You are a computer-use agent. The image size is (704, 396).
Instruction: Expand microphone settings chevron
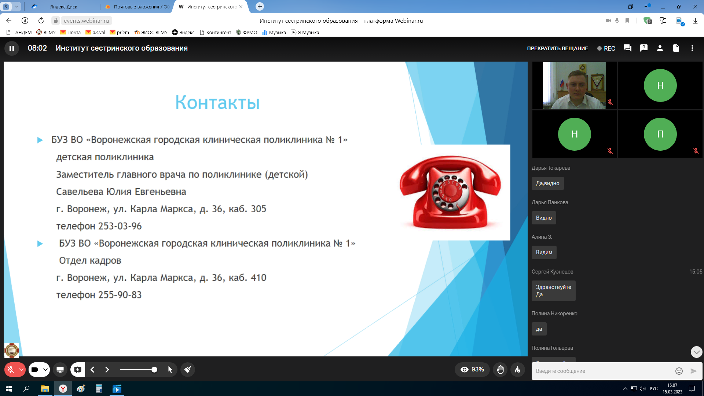(21, 370)
